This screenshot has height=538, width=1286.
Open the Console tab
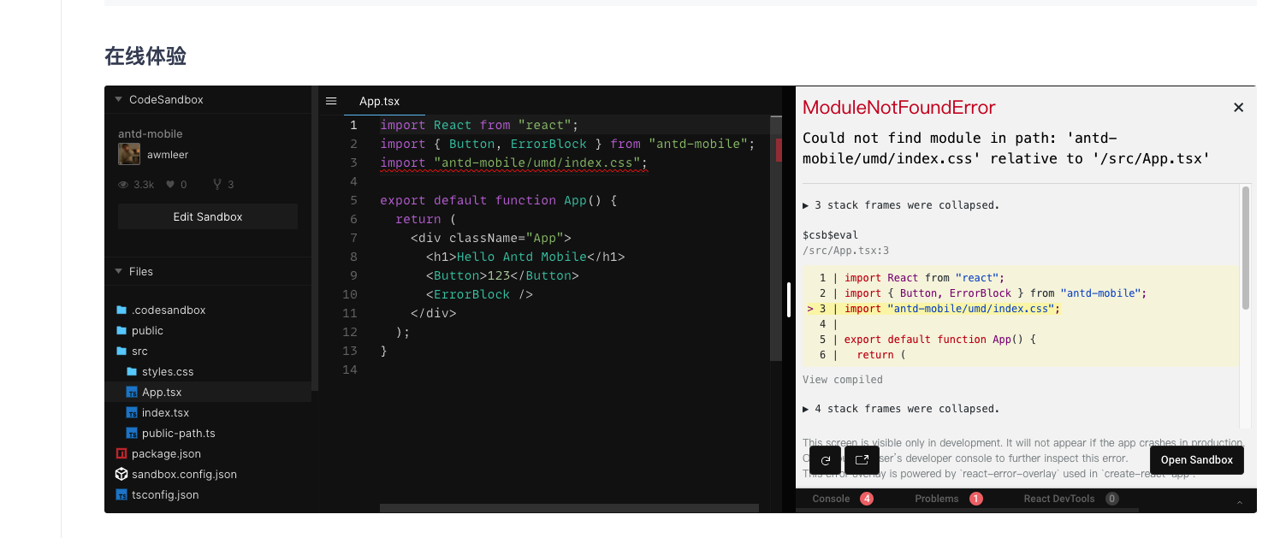(842, 499)
